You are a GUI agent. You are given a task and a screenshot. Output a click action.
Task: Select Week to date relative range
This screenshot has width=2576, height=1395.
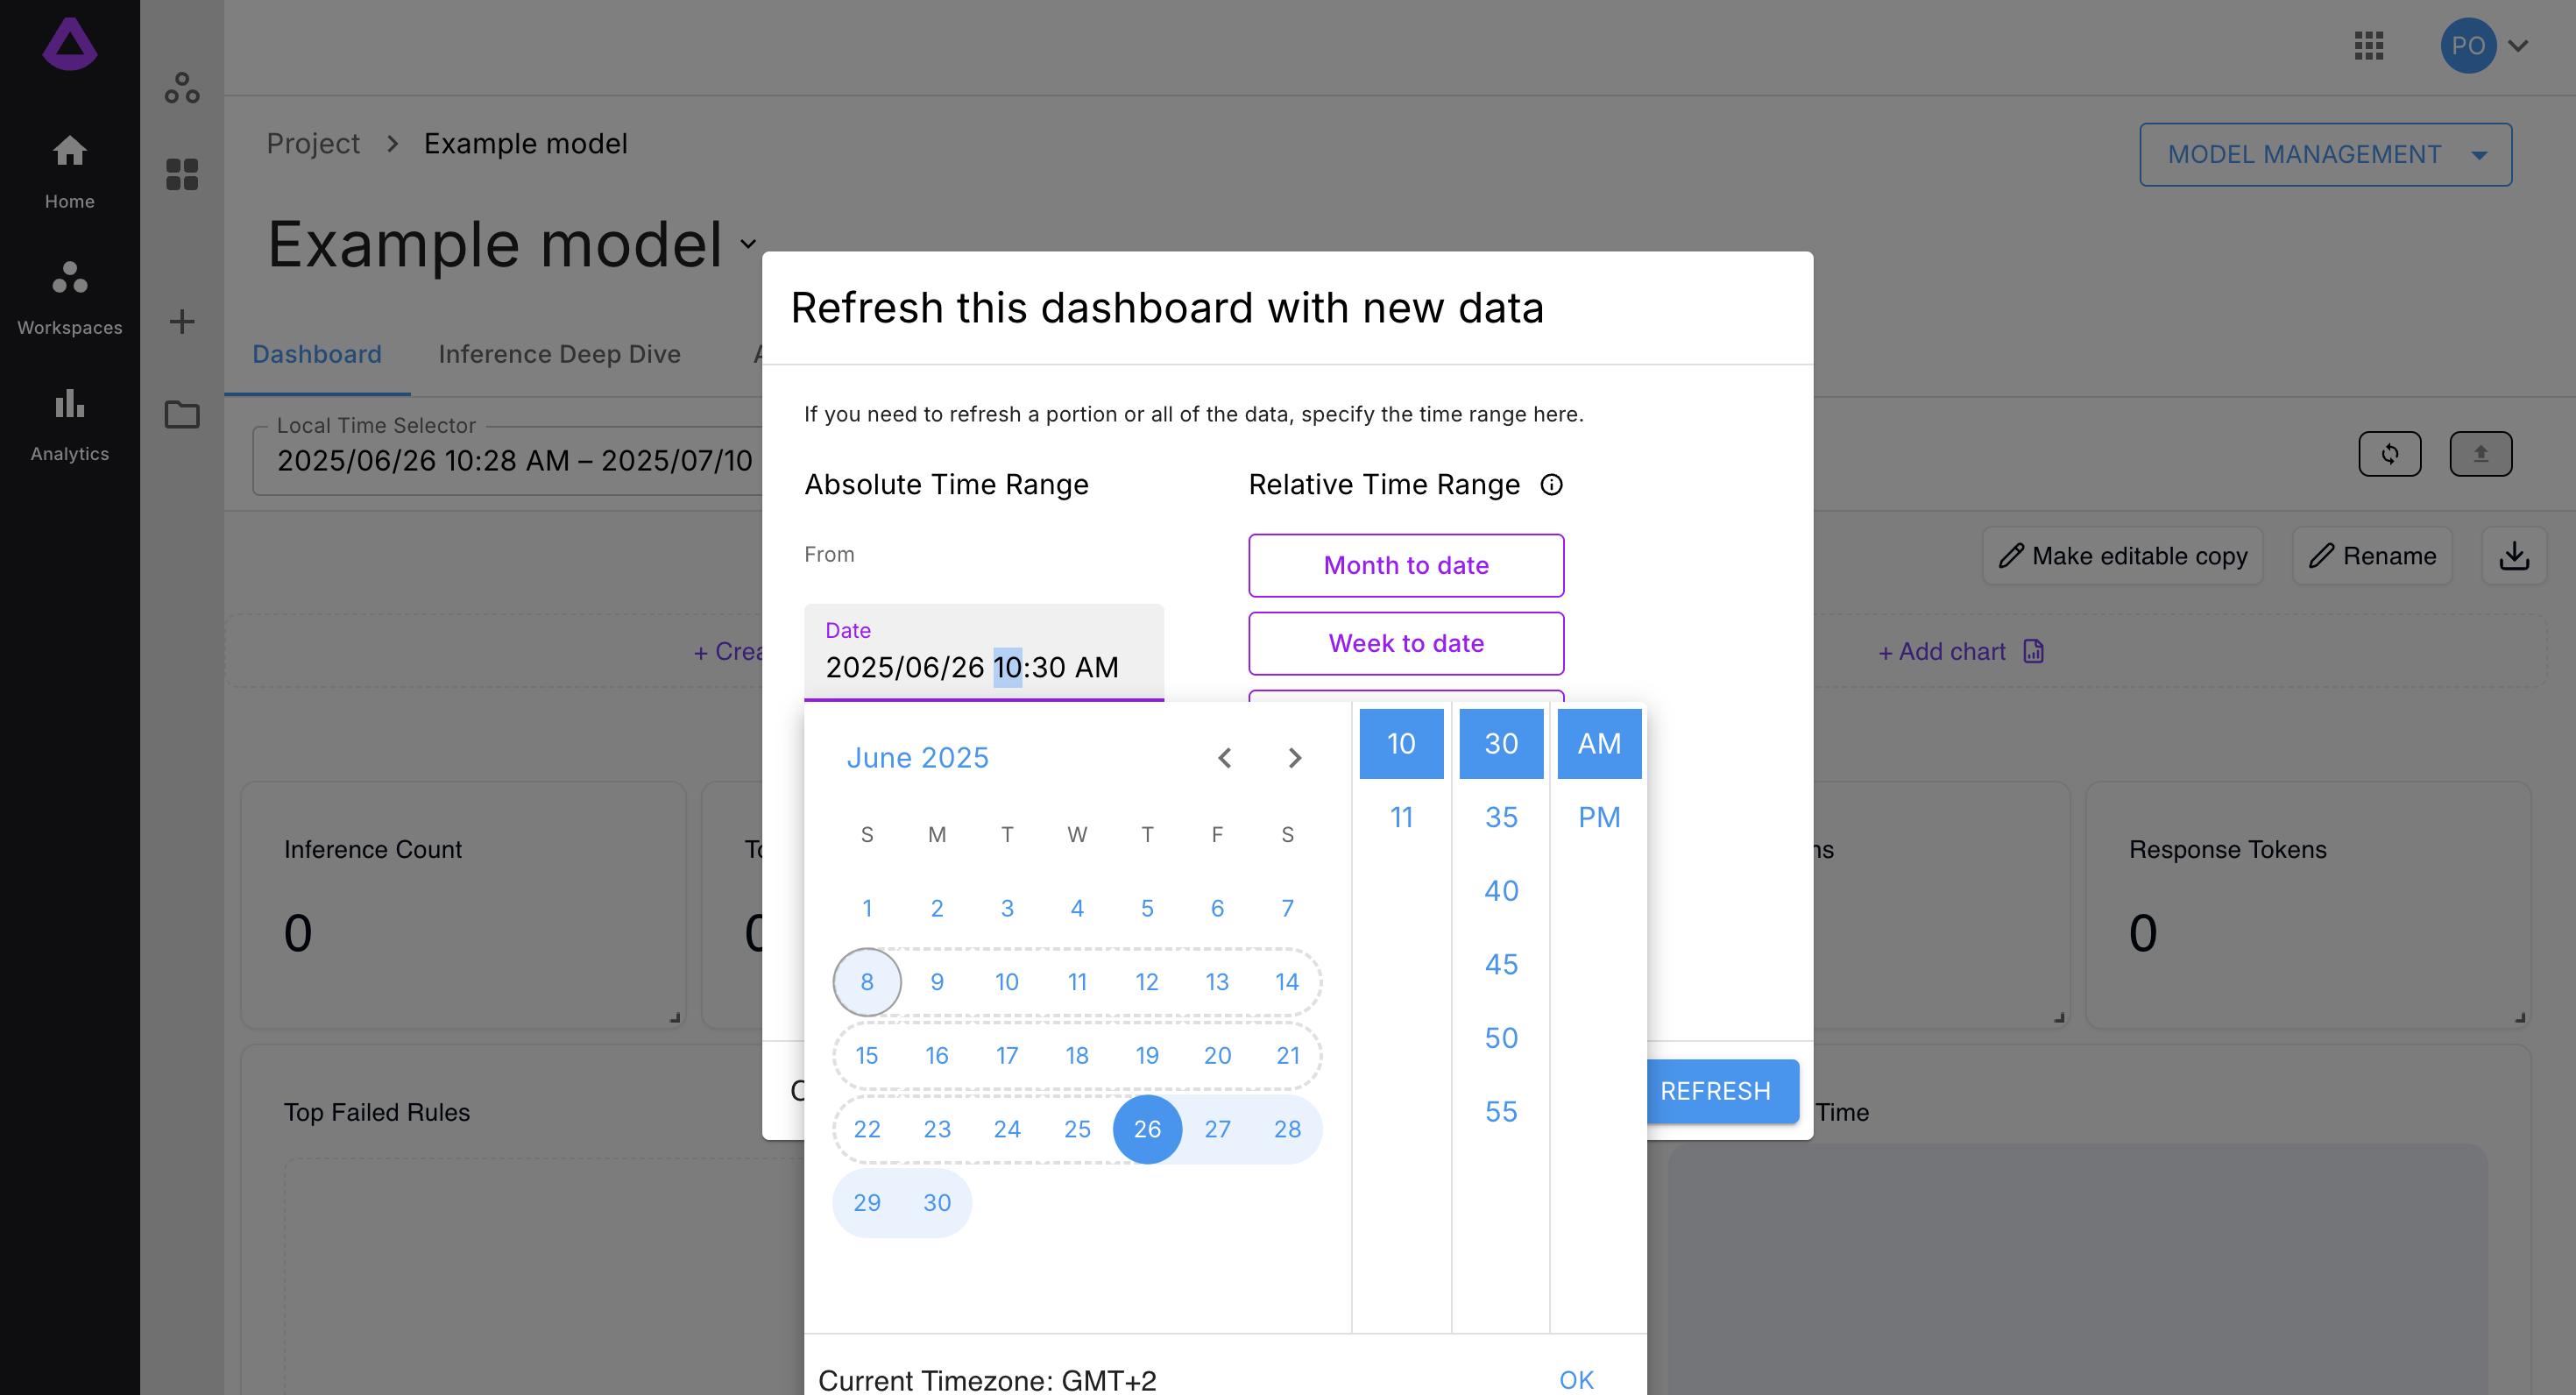click(x=1406, y=643)
